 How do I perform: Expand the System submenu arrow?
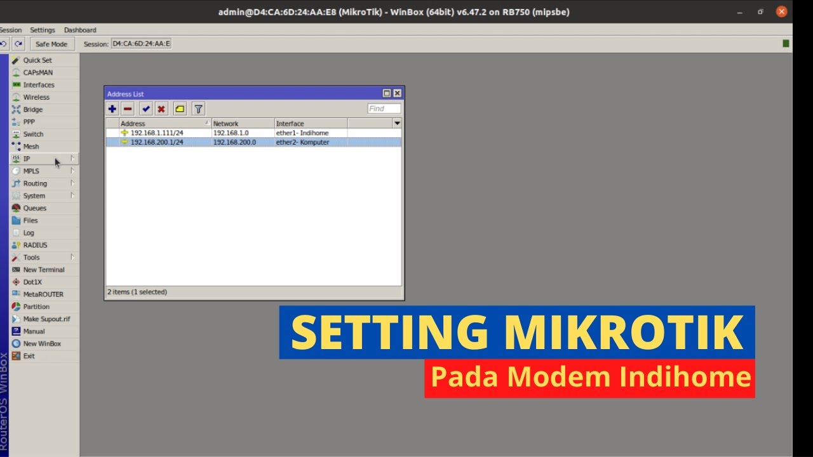click(72, 195)
